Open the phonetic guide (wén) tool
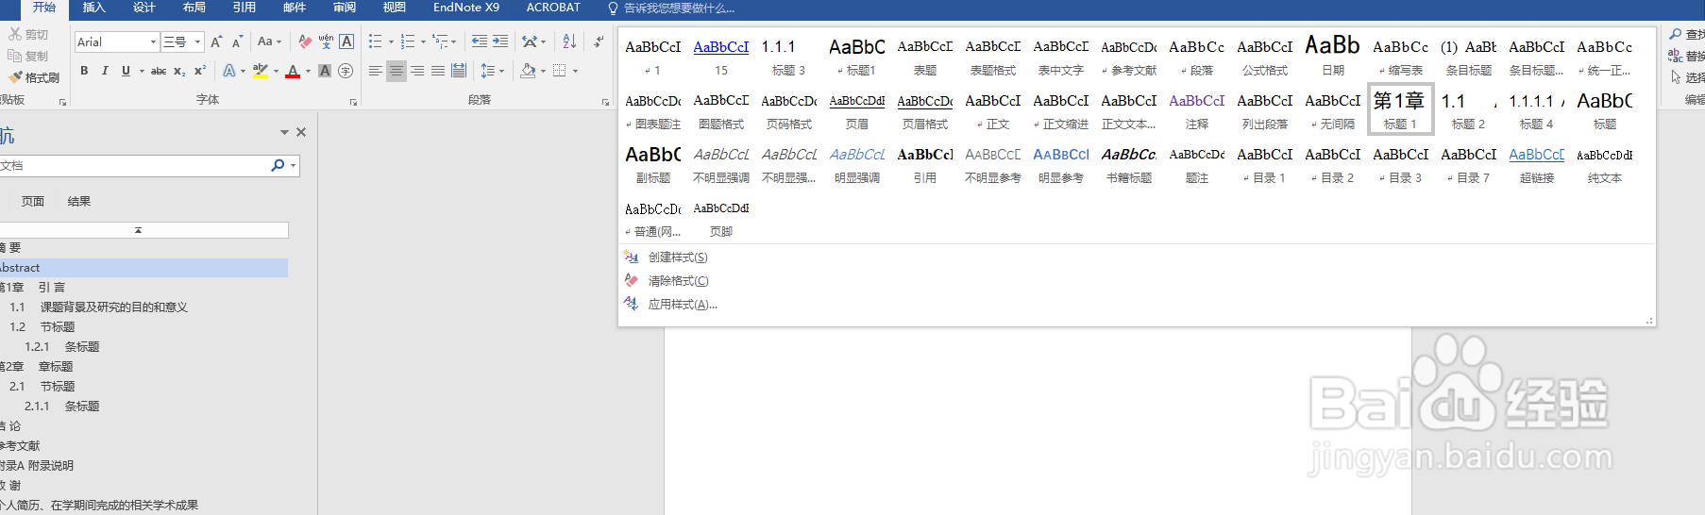Image resolution: width=1705 pixels, height=515 pixels. pyautogui.click(x=326, y=42)
